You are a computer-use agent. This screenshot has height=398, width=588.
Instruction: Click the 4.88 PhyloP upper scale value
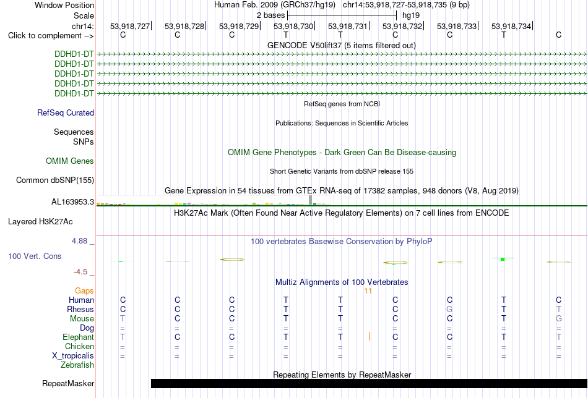(x=79, y=241)
